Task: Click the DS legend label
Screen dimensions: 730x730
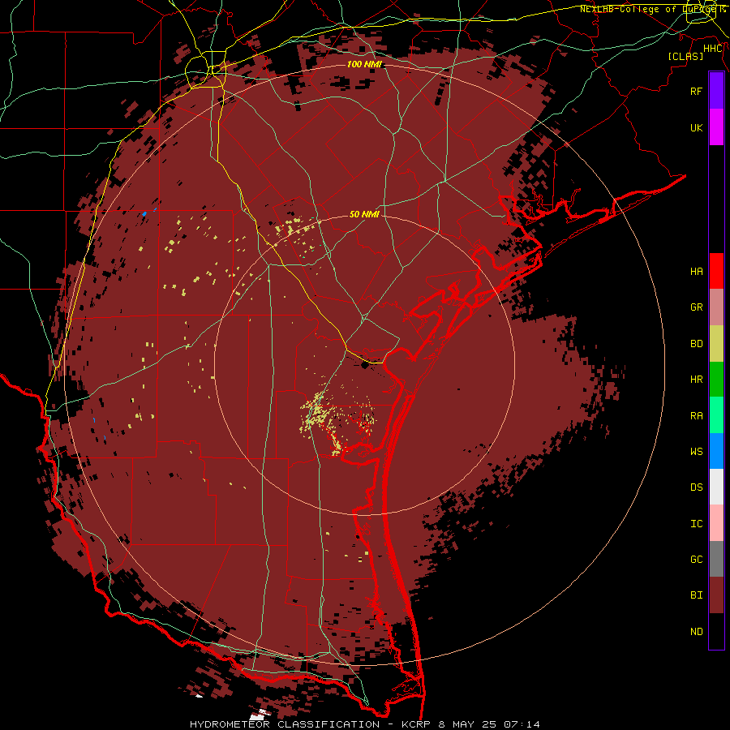Action: [697, 487]
